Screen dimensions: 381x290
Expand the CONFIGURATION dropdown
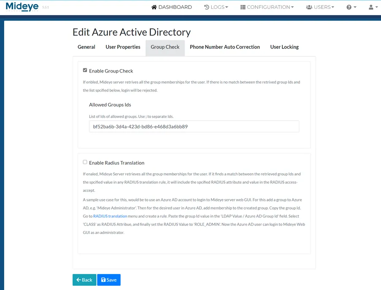[x=267, y=7]
